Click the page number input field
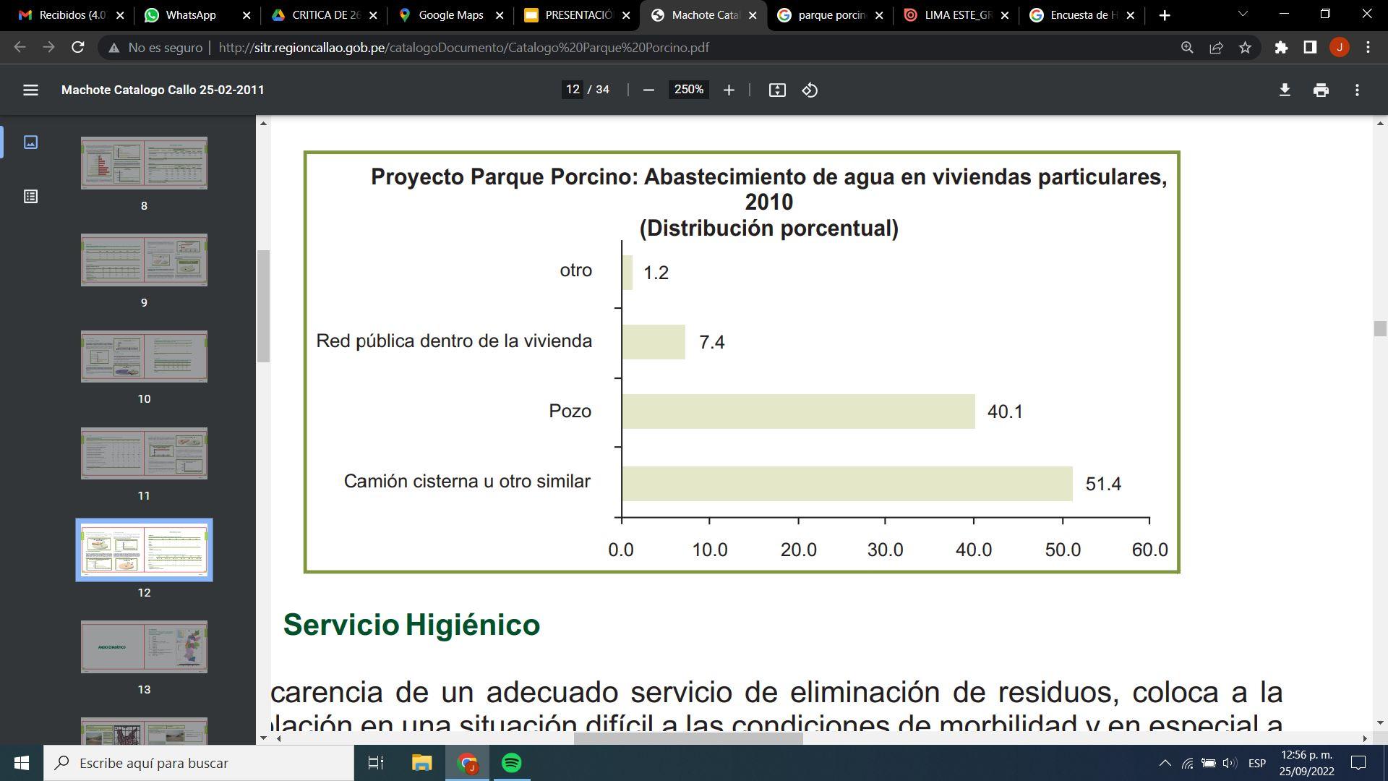 coord(573,90)
